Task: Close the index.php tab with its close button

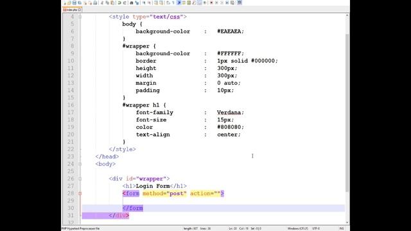Action: pyautogui.click(x=80, y=10)
